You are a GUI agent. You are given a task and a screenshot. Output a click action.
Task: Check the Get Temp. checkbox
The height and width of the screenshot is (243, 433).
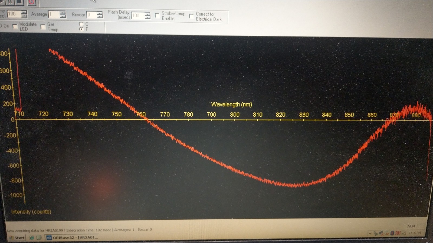click(x=43, y=27)
